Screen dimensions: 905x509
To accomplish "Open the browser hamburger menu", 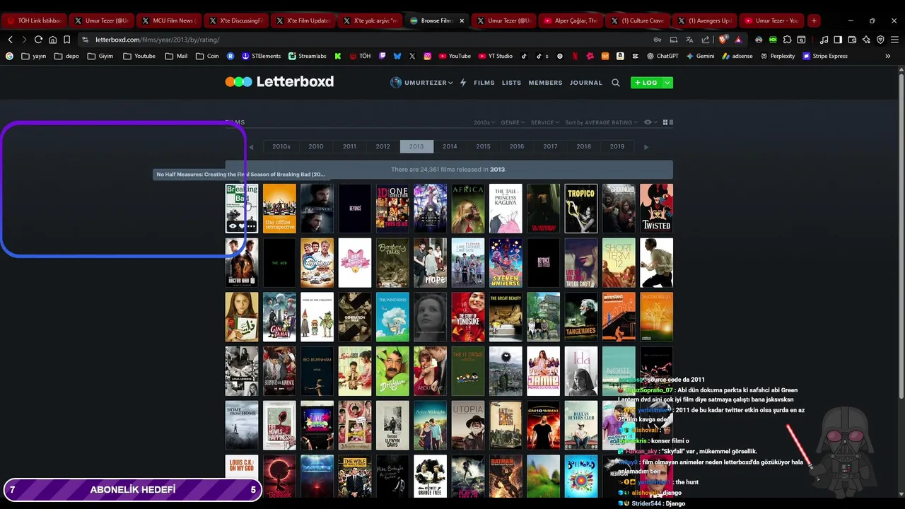I will (x=894, y=40).
